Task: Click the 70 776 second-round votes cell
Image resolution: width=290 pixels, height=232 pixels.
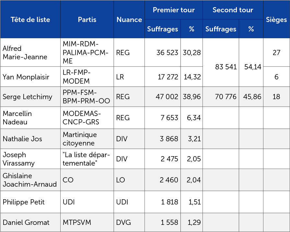Action: tap(226, 97)
